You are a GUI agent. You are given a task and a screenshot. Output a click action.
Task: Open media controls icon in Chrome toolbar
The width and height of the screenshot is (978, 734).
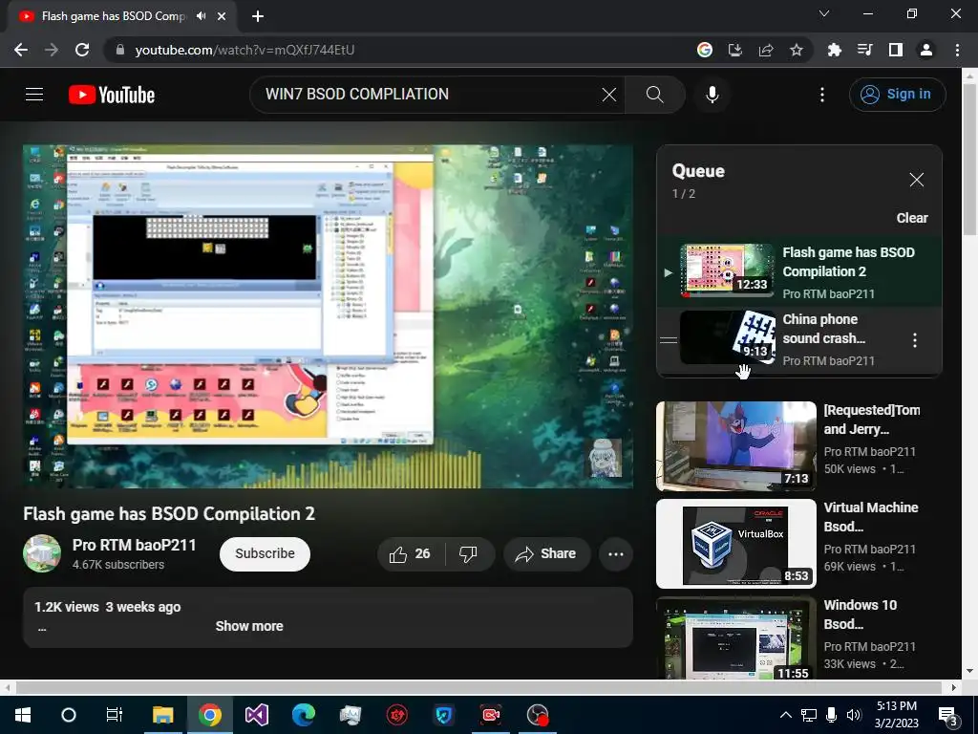coord(865,50)
